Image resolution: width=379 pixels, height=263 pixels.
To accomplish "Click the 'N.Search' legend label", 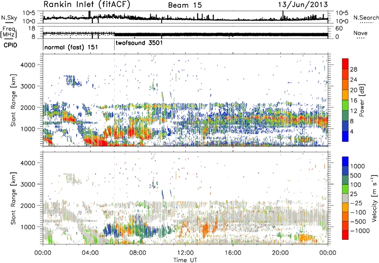I will point(366,18).
